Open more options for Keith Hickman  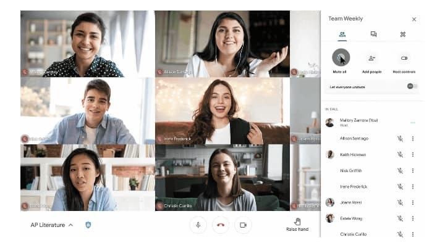tap(413, 154)
